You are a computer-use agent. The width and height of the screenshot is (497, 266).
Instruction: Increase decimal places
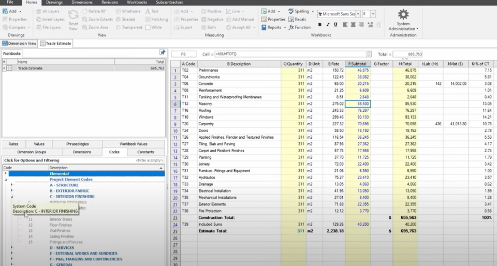[x=370, y=25]
